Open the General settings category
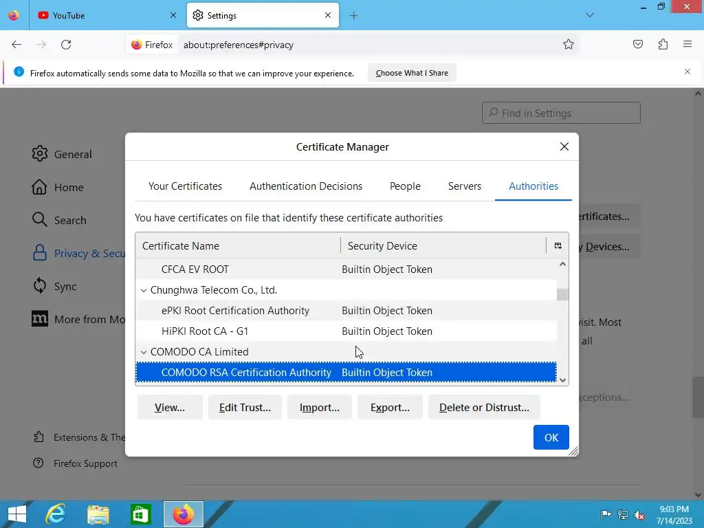704x528 pixels. 62,154
